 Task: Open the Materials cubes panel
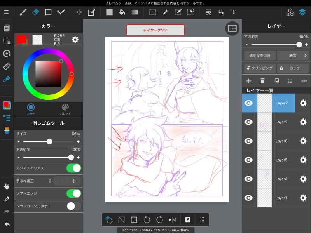click(290, 12)
